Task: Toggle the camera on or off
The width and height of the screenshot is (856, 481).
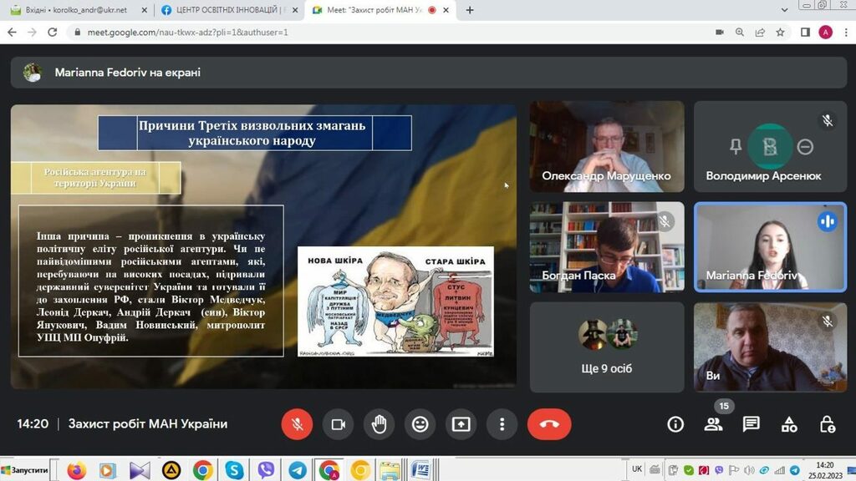Action: 338,424
